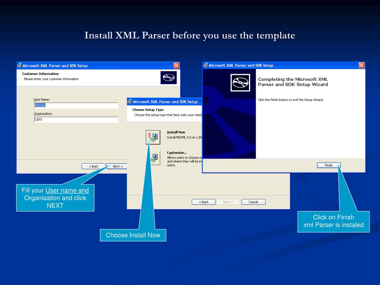Click installer icon in Customer Information title bar

click(19, 66)
